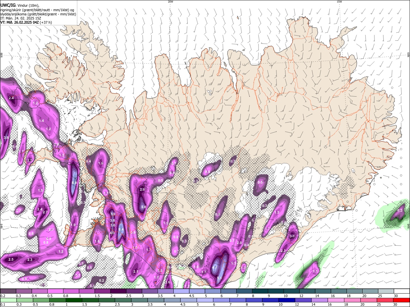Click the 4.7 precipitation value on the map

pos(215,268)
